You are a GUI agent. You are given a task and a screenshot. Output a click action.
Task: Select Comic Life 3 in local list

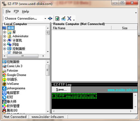pyautogui.click(x=12, y=66)
